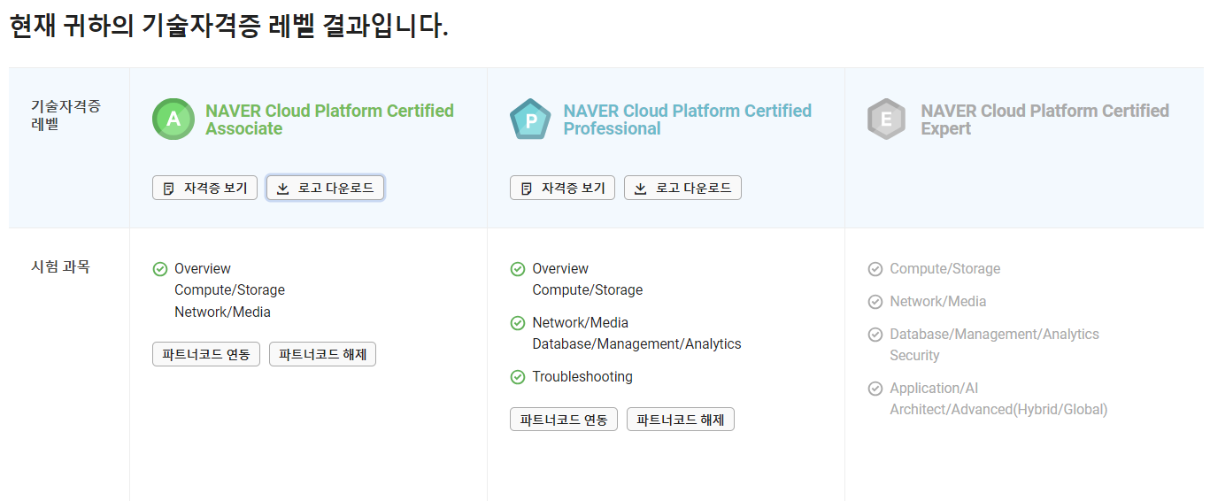
Task: Click the gray check icon beside Application/AI
Action: click(x=875, y=389)
